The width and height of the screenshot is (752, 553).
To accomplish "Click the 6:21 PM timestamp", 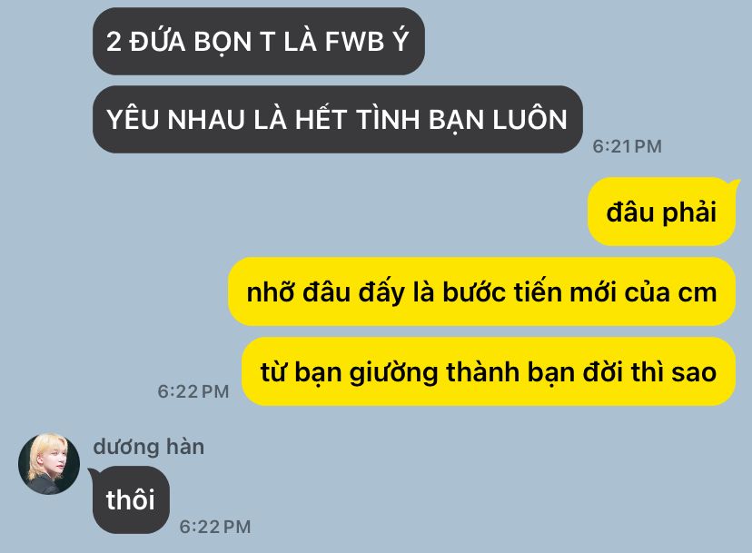I will coord(628,146).
